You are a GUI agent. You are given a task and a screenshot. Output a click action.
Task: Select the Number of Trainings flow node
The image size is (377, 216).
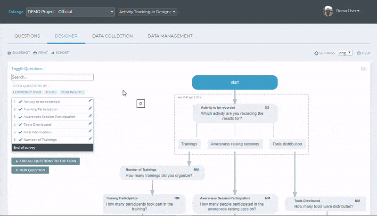coord(162,173)
